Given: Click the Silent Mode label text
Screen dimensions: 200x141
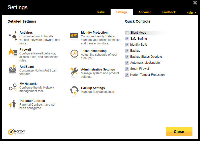Looking at the screenshot, I should [x=138, y=33].
